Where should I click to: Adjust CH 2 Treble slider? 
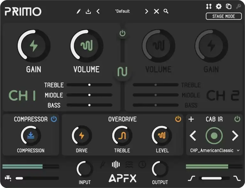[155, 85]
